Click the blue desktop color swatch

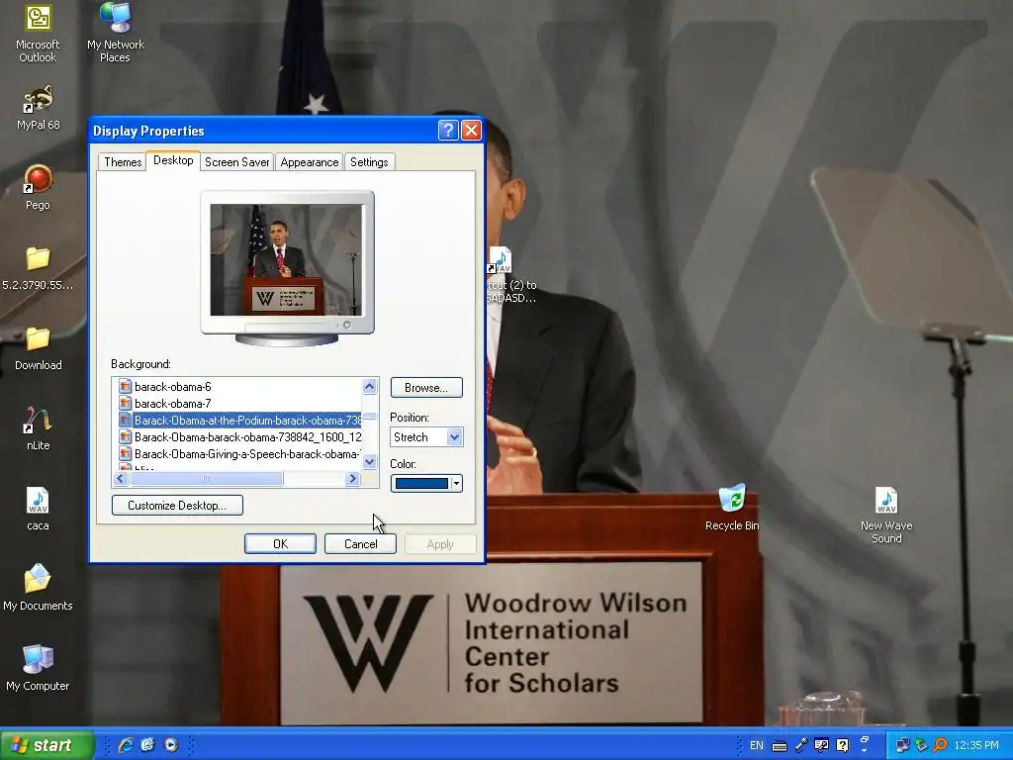[x=421, y=483]
